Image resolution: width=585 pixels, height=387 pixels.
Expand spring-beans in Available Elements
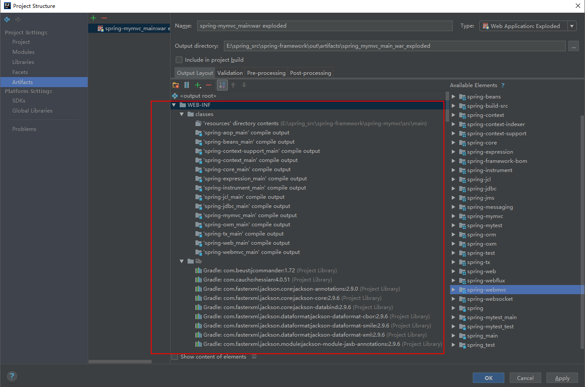(x=454, y=97)
